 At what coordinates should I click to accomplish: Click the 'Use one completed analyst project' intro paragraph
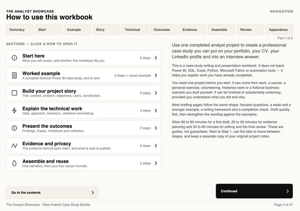point(229,51)
